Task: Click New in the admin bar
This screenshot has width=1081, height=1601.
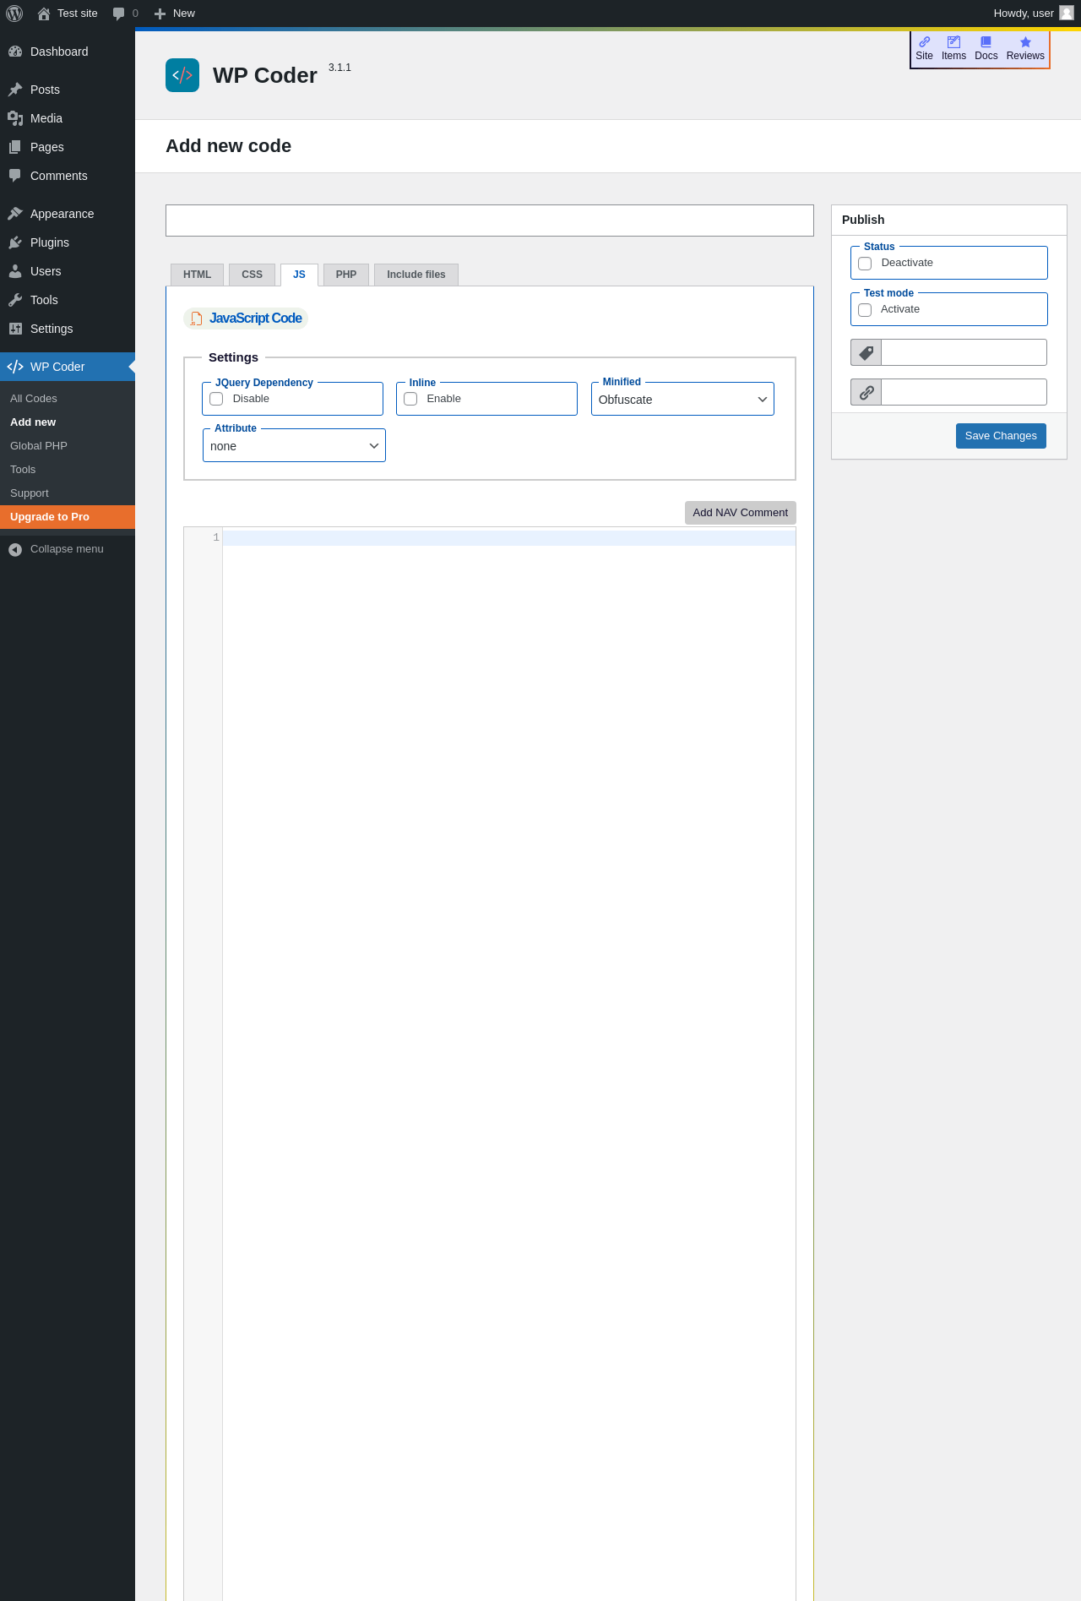Action: [184, 14]
